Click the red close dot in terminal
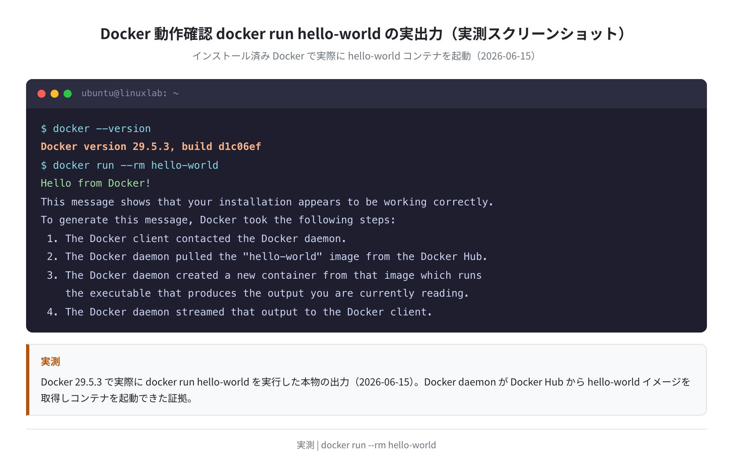Viewport: 733px width, 467px height. (x=42, y=94)
